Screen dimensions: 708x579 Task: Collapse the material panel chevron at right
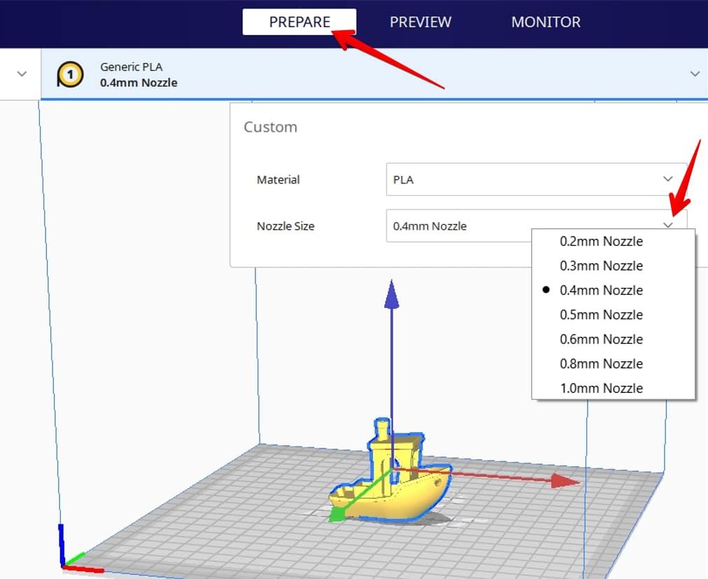point(694,74)
